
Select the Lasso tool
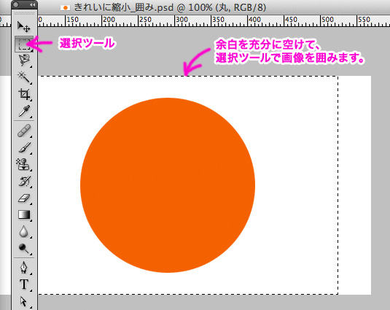tap(24, 60)
